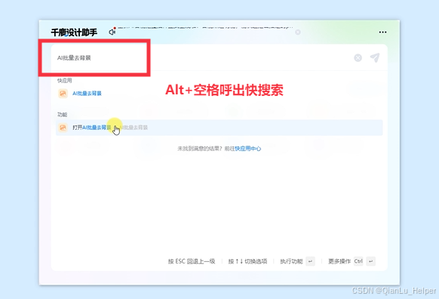Click the icon beside 打开AI批量去背景
The image size is (439, 299).
(x=63, y=128)
